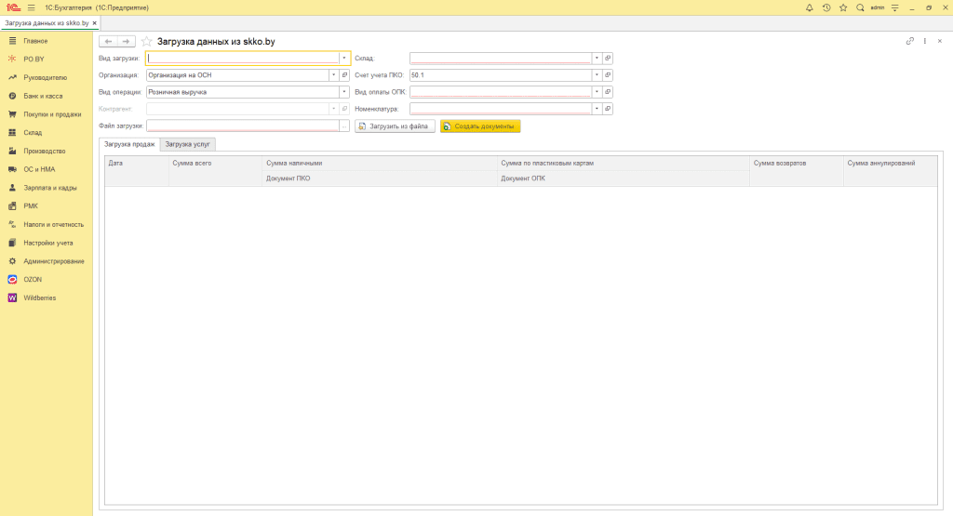Open the notifications bell icon
The image size is (953, 516).
(810, 7)
